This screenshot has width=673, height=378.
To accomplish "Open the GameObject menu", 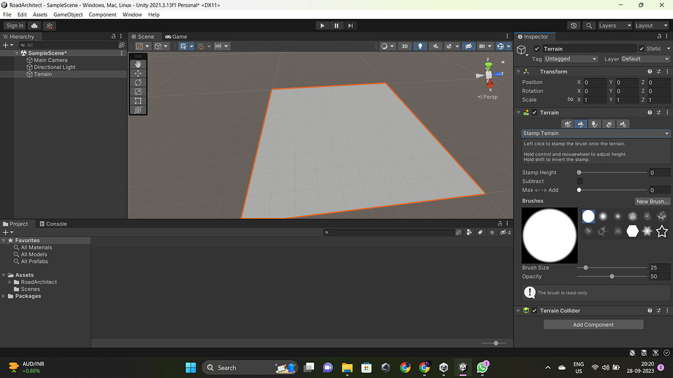I will pyautogui.click(x=68, y=14).
